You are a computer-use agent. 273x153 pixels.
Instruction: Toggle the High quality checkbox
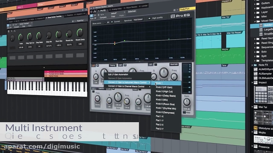coord(149,18)
